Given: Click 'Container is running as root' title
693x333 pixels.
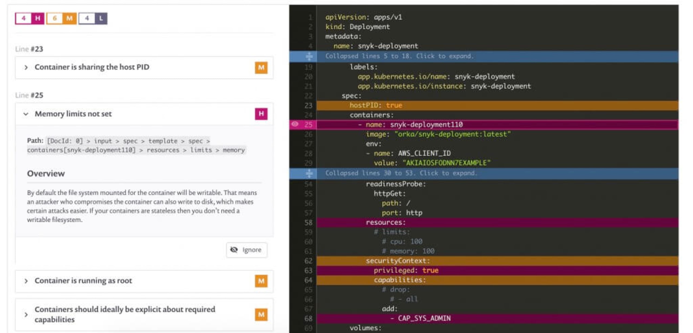Looking at the screenshot, I should click(x=83, y=281).
